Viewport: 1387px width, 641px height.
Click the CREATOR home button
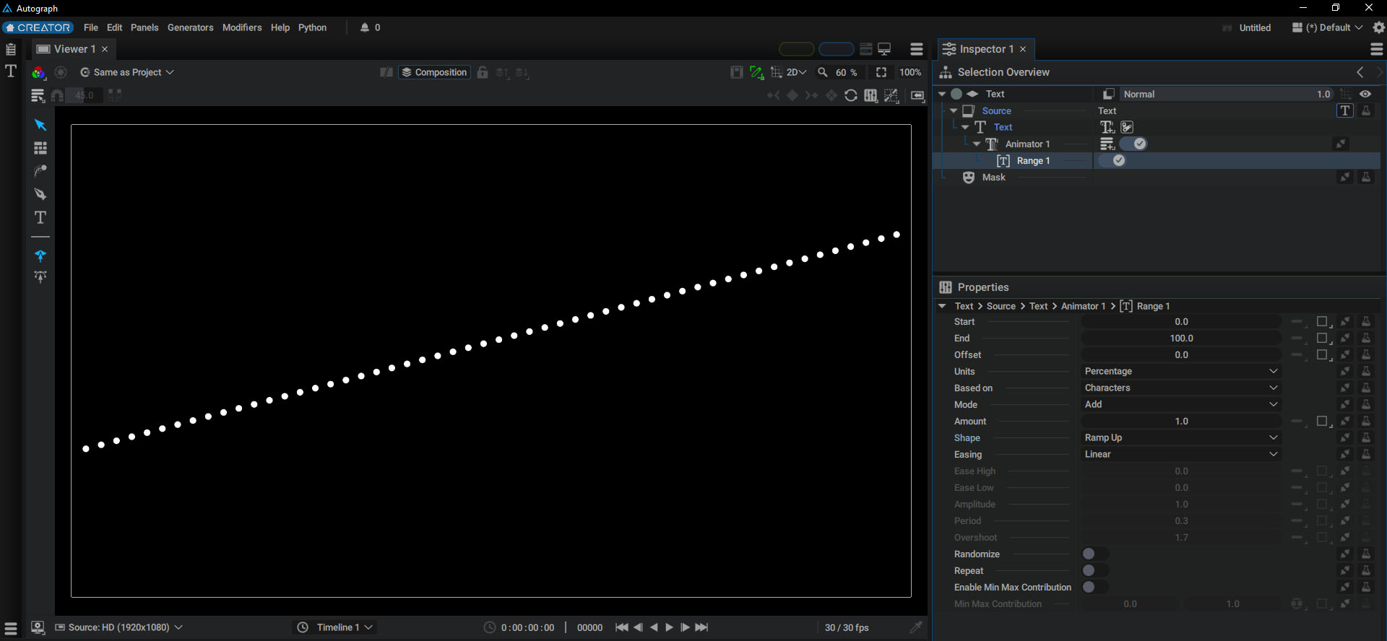pyautogui.click(x=38, y=27)
